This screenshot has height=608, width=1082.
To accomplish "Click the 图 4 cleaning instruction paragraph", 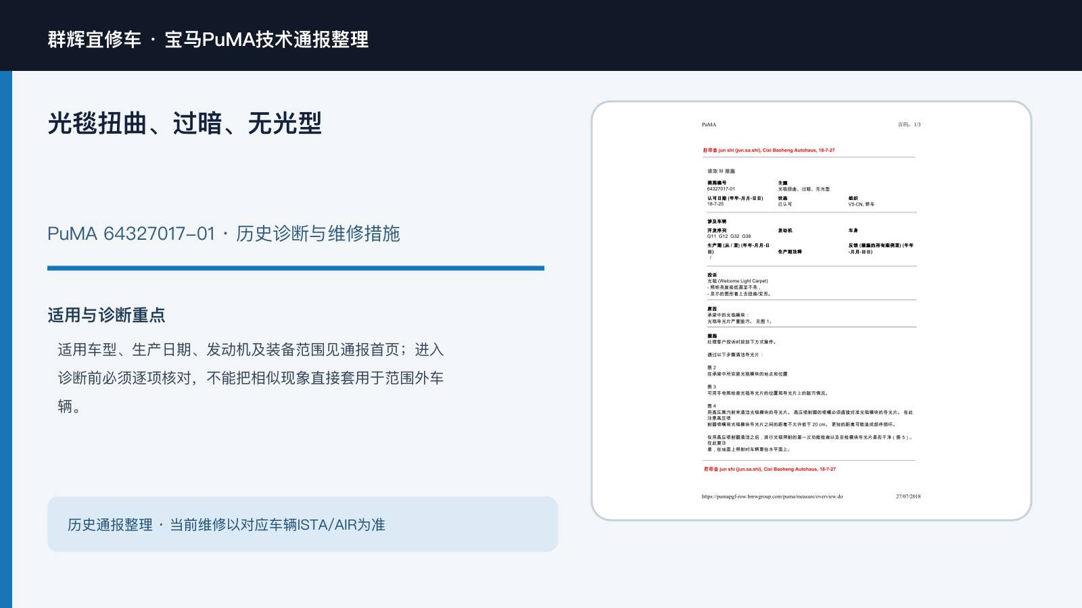I will click(x=810, y=415).
